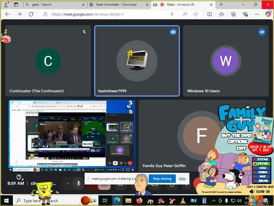The height and width of the screenshot is (206, 274).
Task: Hide the screen sharing notification bar
Action: click(x=182, y=178)
